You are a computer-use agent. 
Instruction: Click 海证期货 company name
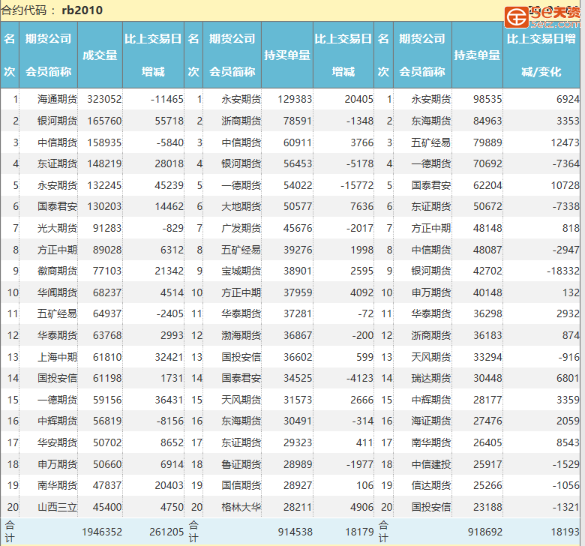(431, 421)
